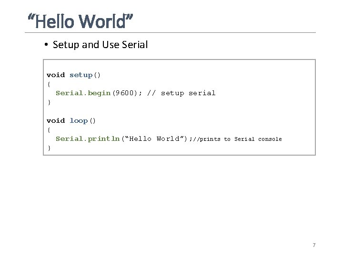
Task: Click the "Serial.println" call in code
Action: point(87,139)
